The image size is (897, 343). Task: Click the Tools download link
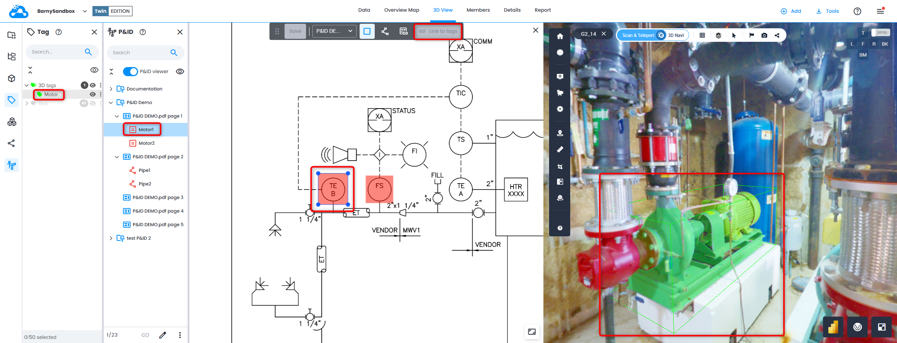[x=827, y=11]
